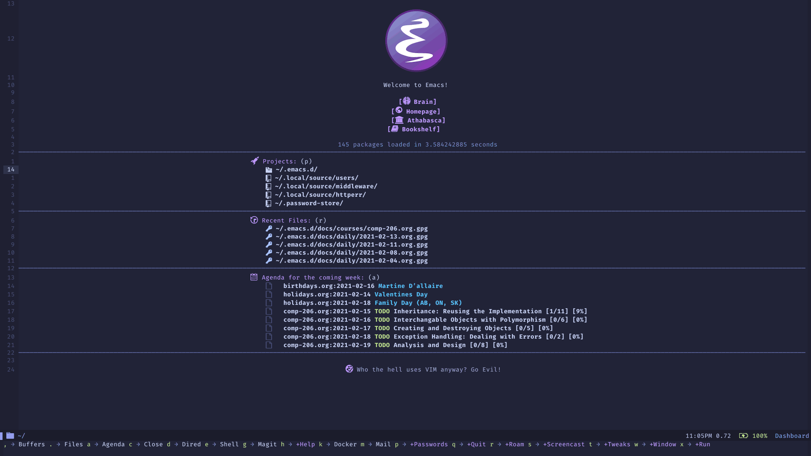
Task: Click battery 100% status indicator
Action: click(754, 435)
